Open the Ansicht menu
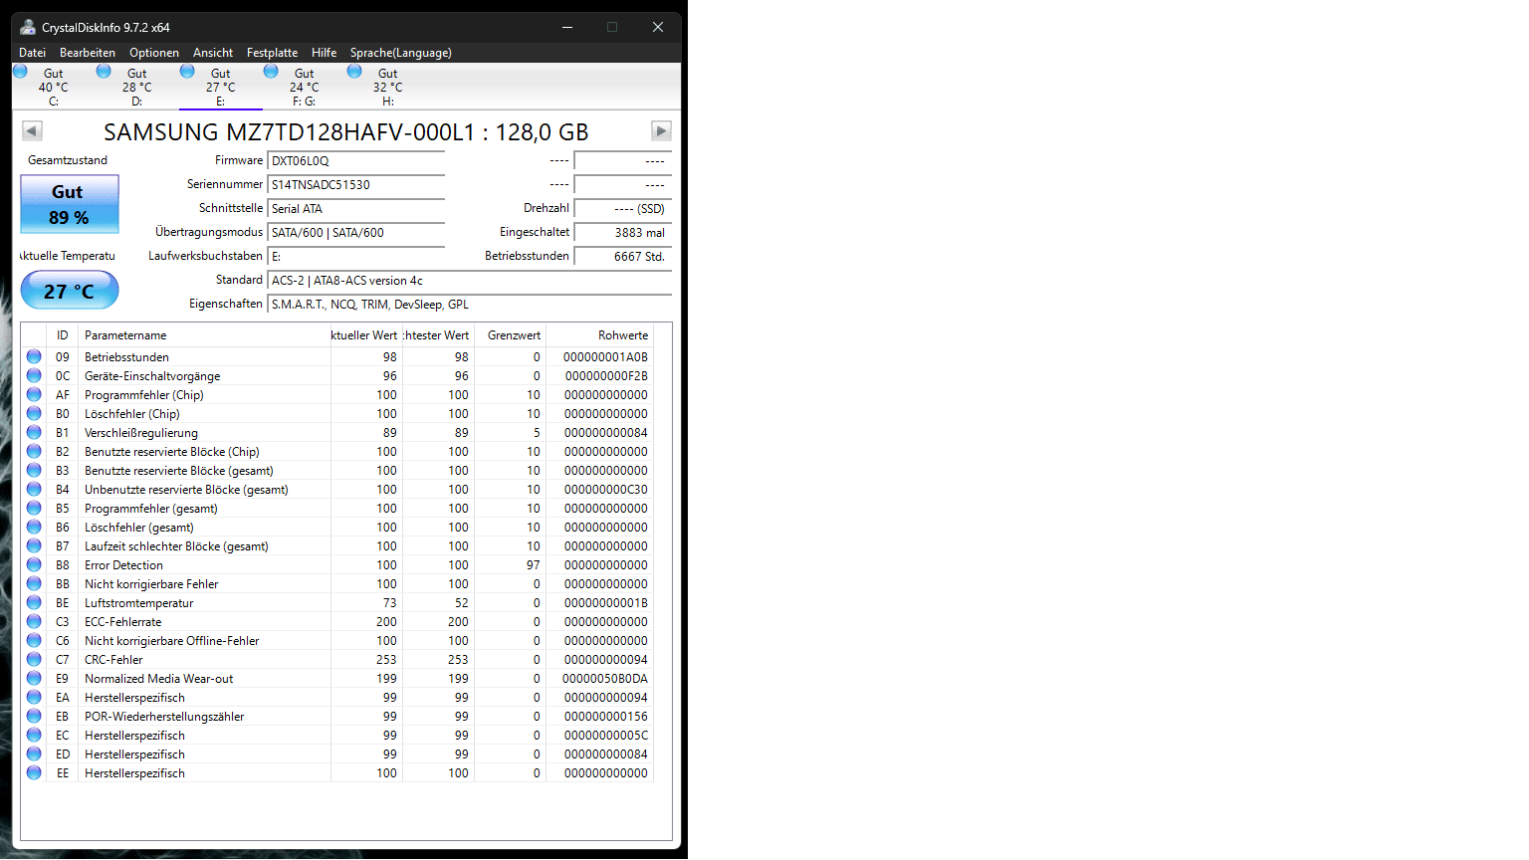This screenshot has width=1529, height=860. [213, 53]
